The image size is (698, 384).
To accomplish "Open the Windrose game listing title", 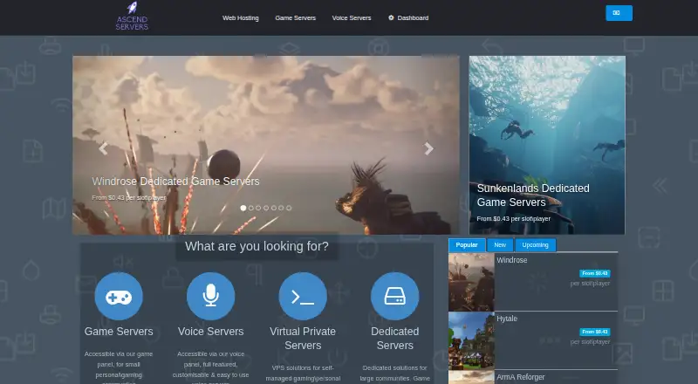I will (x=512, y=260).
